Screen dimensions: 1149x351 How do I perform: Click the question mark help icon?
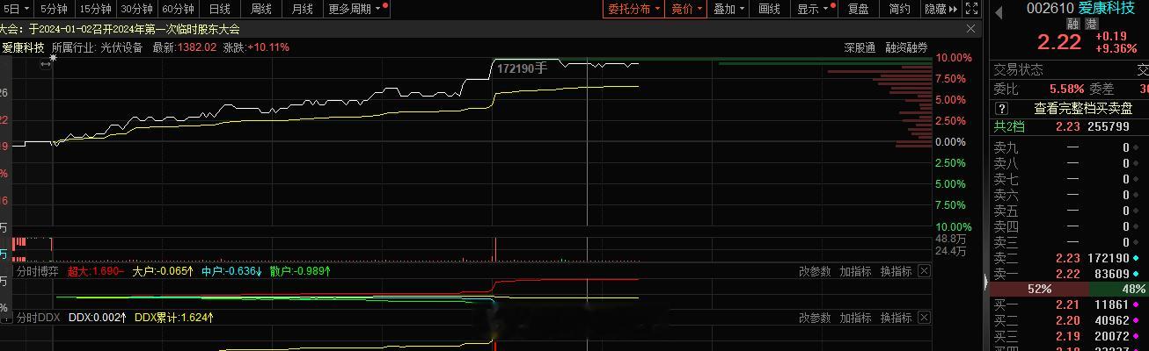(x=1001, y=109)
